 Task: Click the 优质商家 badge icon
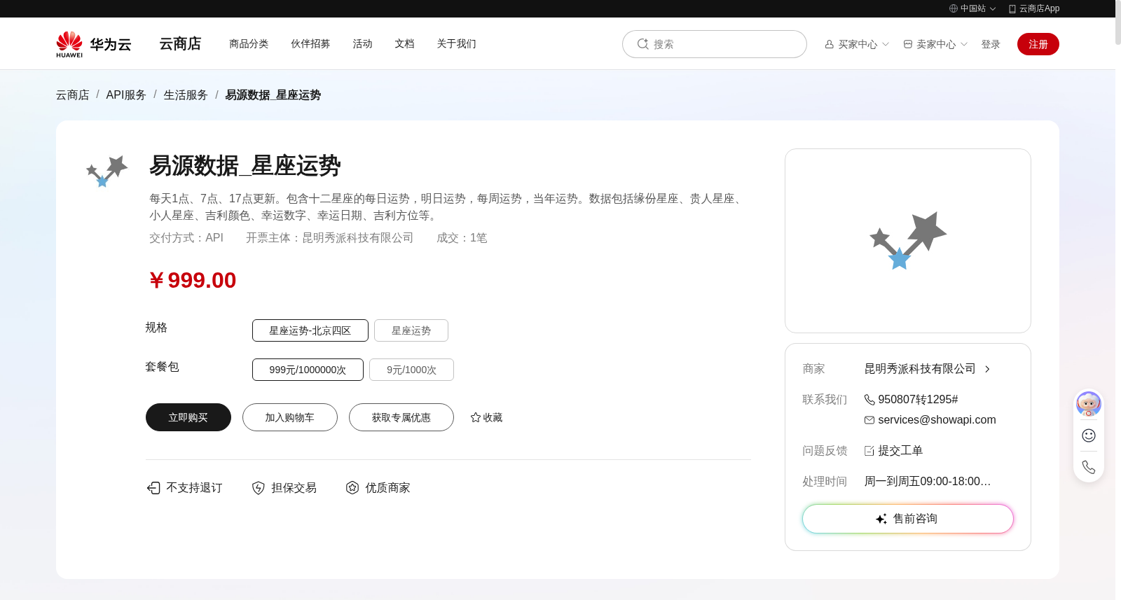point(352,488)
